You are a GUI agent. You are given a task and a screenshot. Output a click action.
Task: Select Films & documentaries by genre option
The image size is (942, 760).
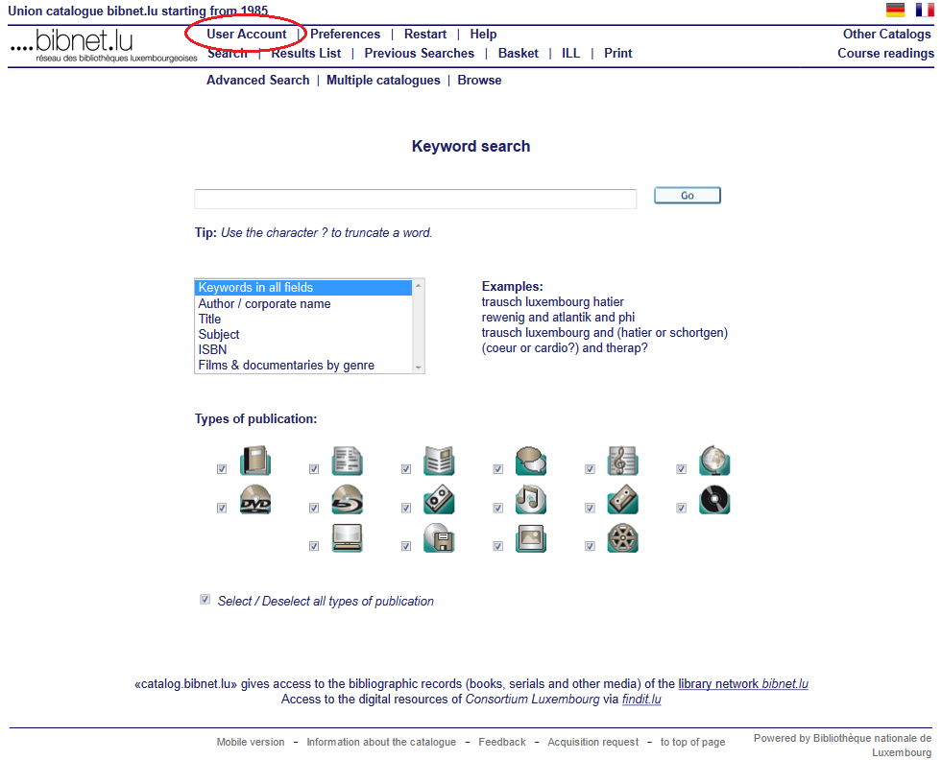pyautogui.click(x=304, y=365)
